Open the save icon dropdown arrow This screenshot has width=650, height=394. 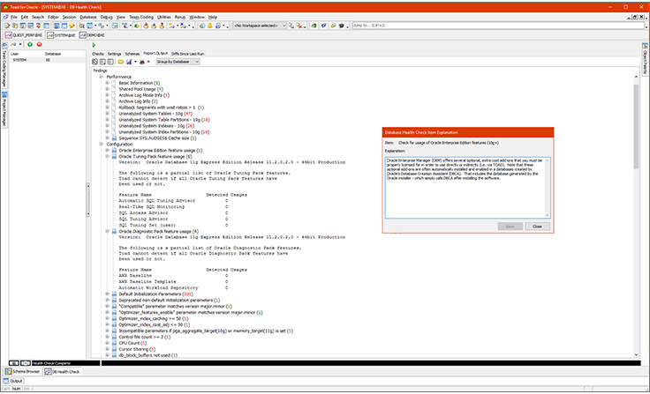[135, 62]
